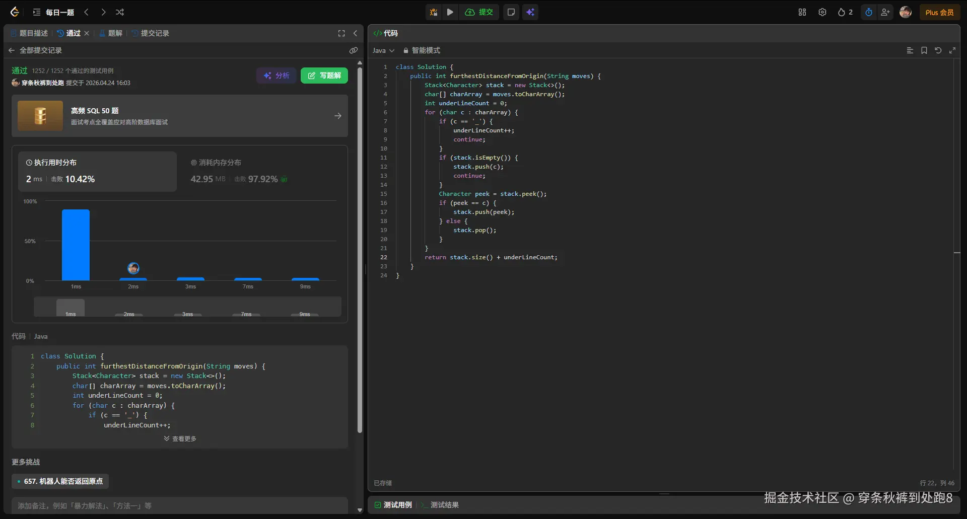Reset code with the undo arrow icon
Image resolution: width=967 pixels, height=519 pixels.
pos(938,50)
